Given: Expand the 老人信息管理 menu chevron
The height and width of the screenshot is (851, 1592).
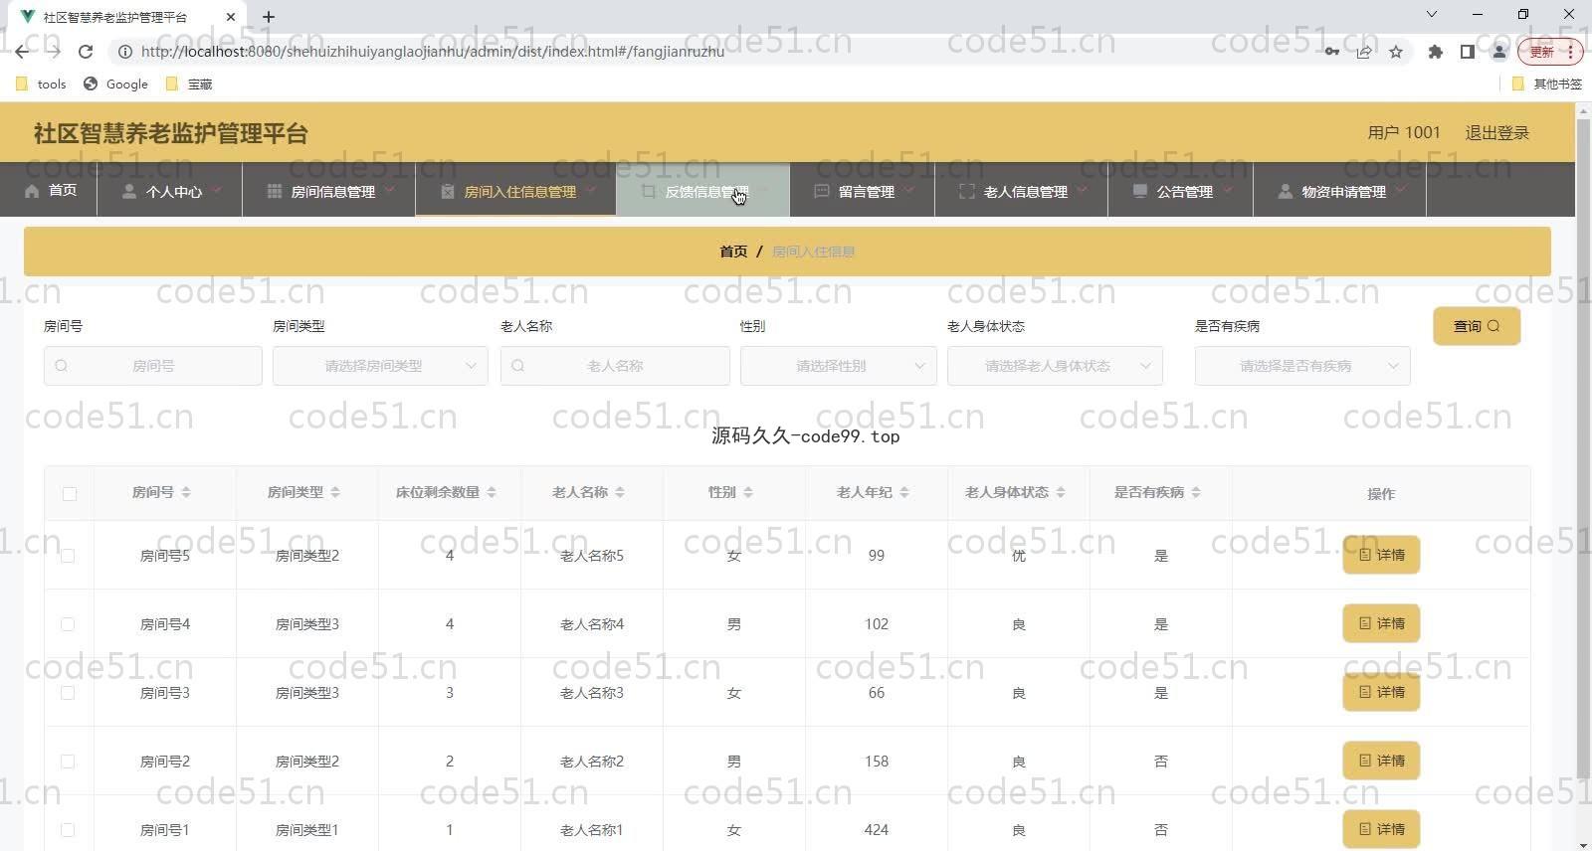Looking at the screenshot, I should click(1083, 190).
